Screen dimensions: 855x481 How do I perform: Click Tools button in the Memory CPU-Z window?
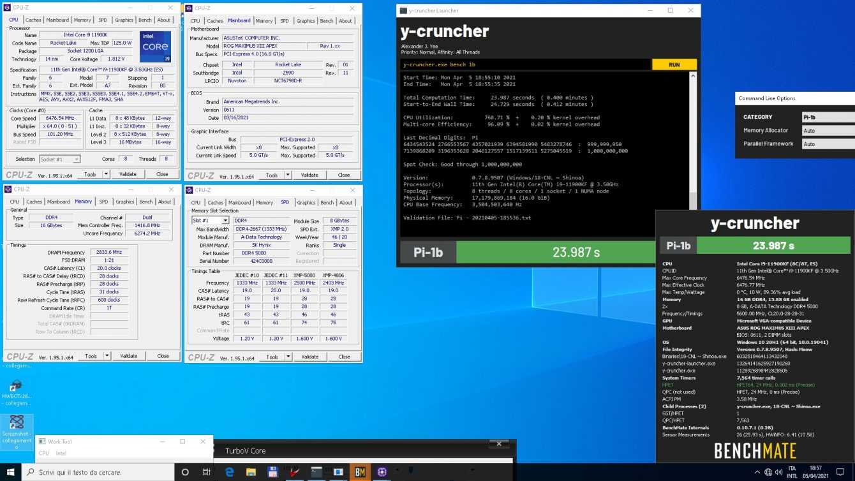[x=91, y=356]
